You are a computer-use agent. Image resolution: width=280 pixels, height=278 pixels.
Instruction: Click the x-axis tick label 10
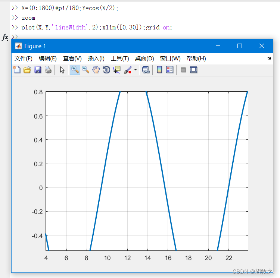click(x=107, y=258)
